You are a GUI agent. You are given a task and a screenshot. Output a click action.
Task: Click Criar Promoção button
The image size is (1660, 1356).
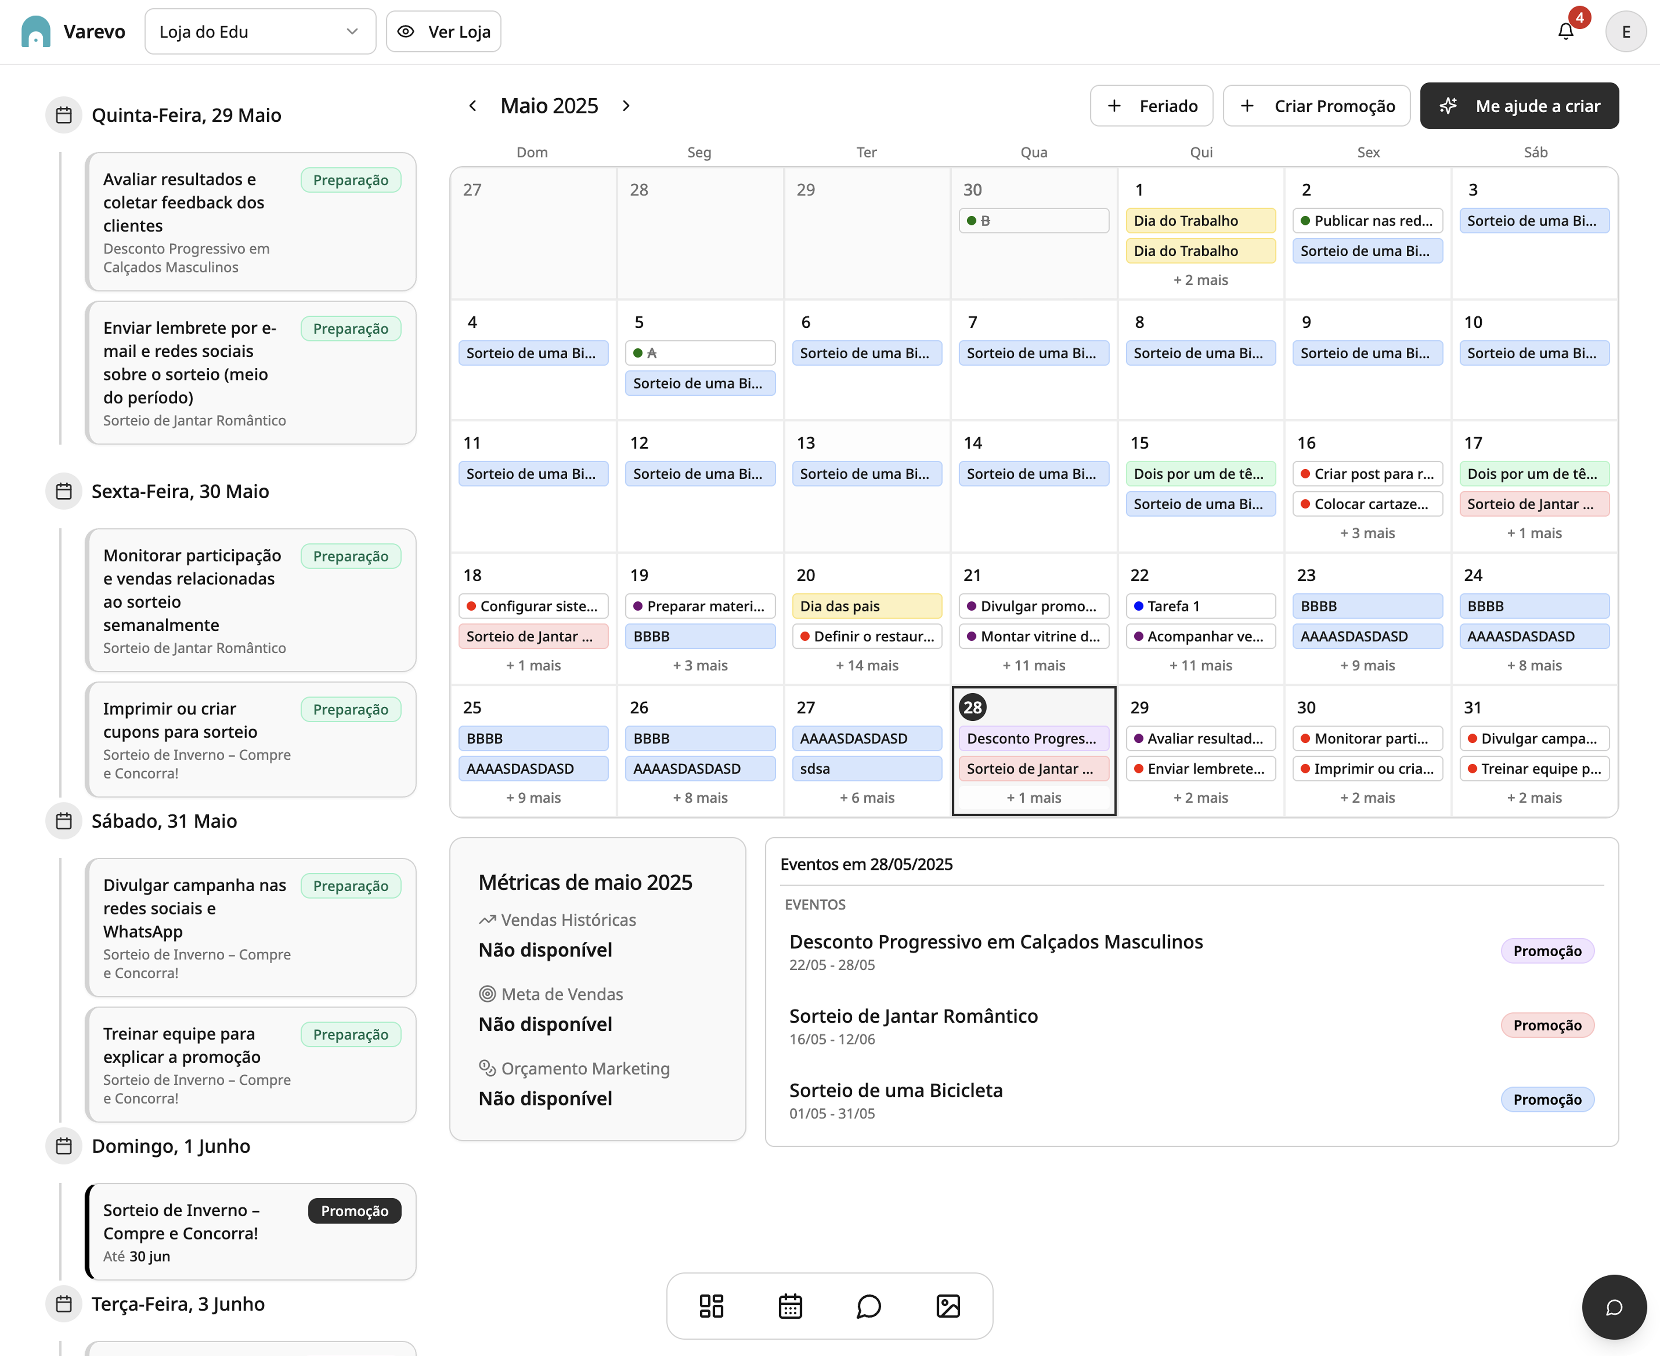coord(1316,105)
